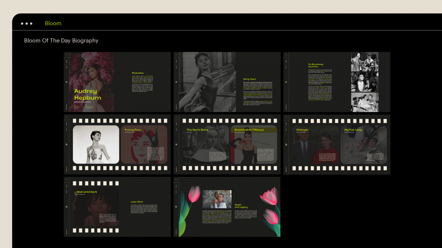
Task: Click the Bloom Of The Day Biography heading
Action: click(x=61, y=40)
